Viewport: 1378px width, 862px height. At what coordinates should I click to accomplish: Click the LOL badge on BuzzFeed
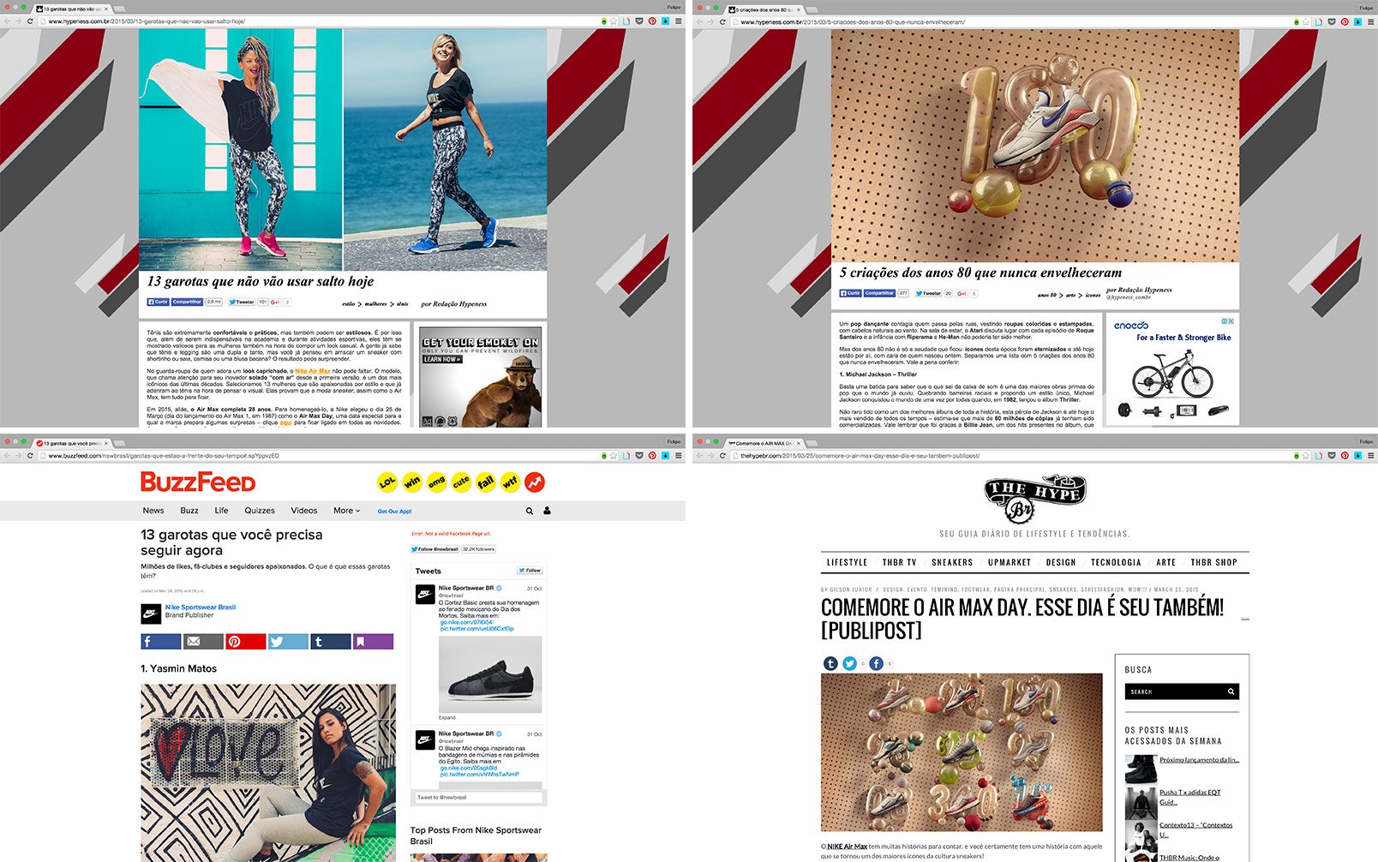click(x=387, y=482)
